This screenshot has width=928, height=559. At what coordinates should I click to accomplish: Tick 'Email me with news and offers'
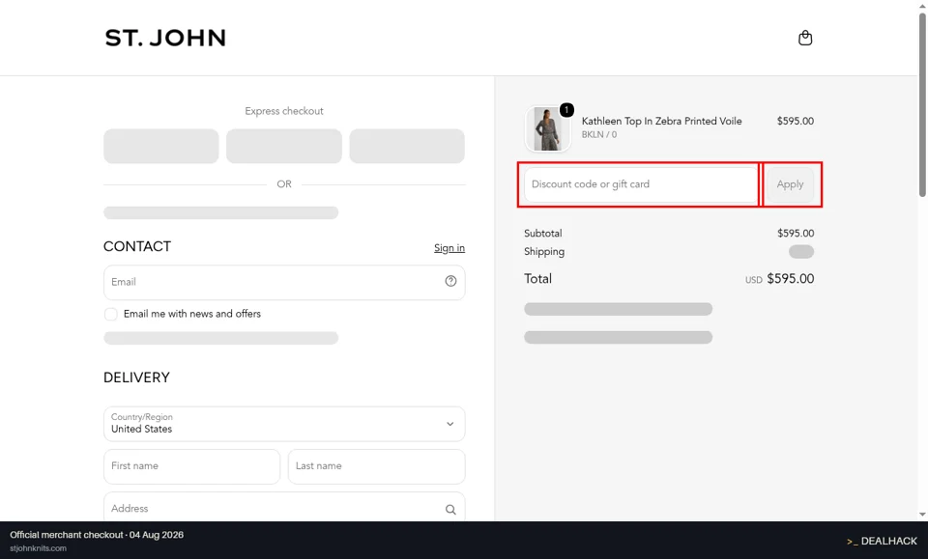110,314
